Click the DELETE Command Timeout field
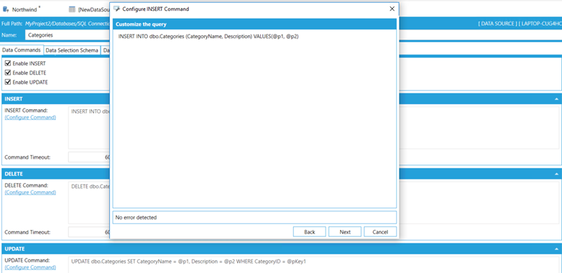This screenshot has height=273, width=562. [89, 232]
